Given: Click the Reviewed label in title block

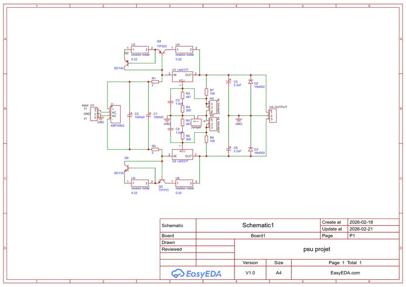Looking at the screenshot, I should click(x=172, y=249).
